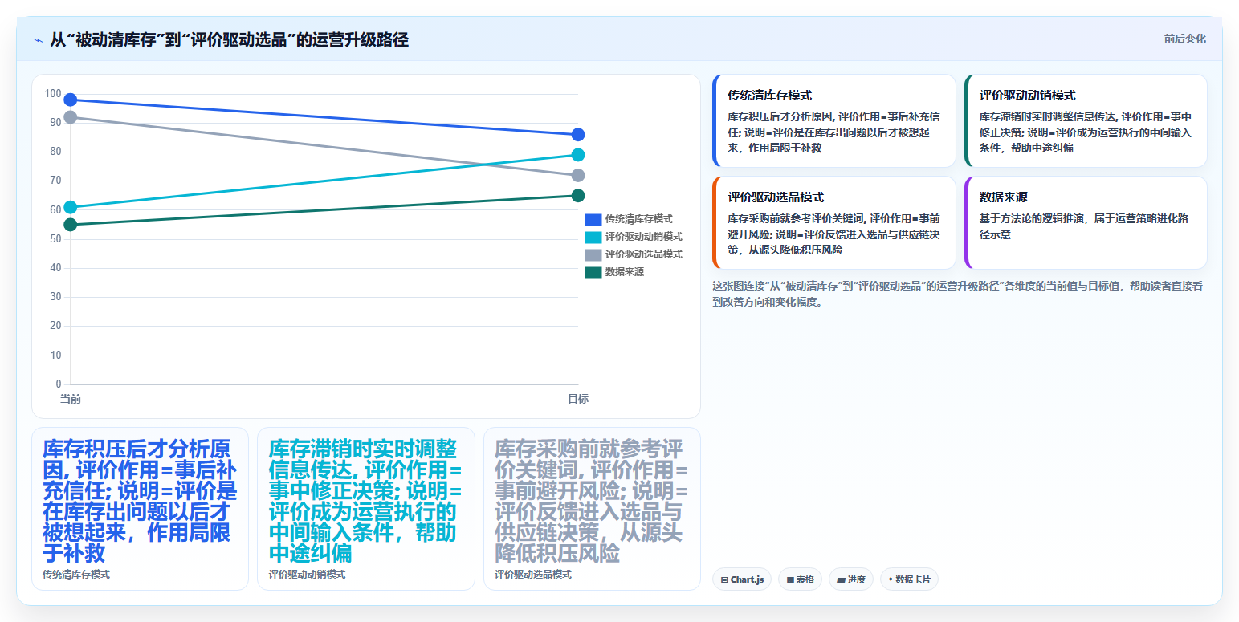Toggle the 传统清库存模式 legend blue swatch
Image resolution: width=1239 pixels, height=622 pixels.
pos(593,219)
